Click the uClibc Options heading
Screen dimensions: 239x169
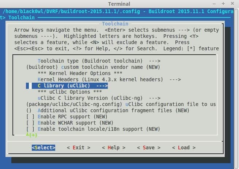(x=70, y=92)
